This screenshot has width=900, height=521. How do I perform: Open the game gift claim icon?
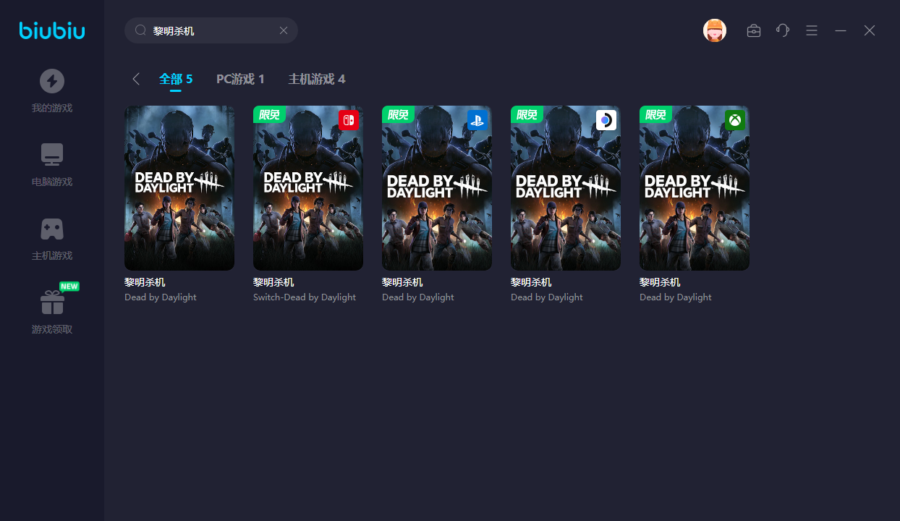[x=52, y=302]
